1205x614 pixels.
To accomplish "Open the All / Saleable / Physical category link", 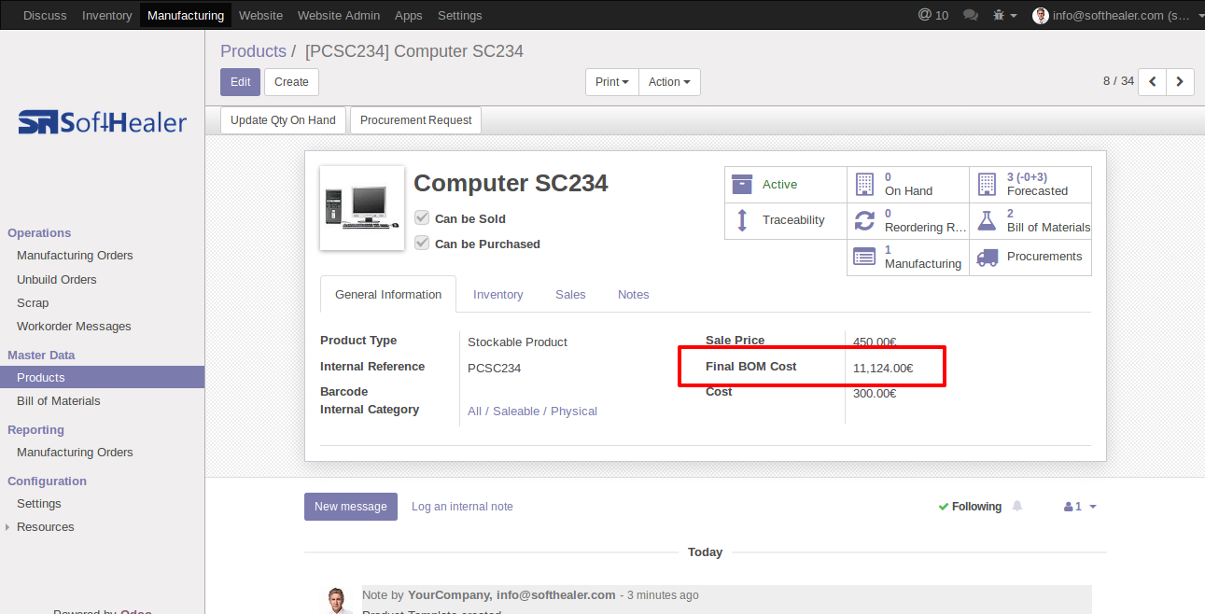I will click(x=532, y=411).
